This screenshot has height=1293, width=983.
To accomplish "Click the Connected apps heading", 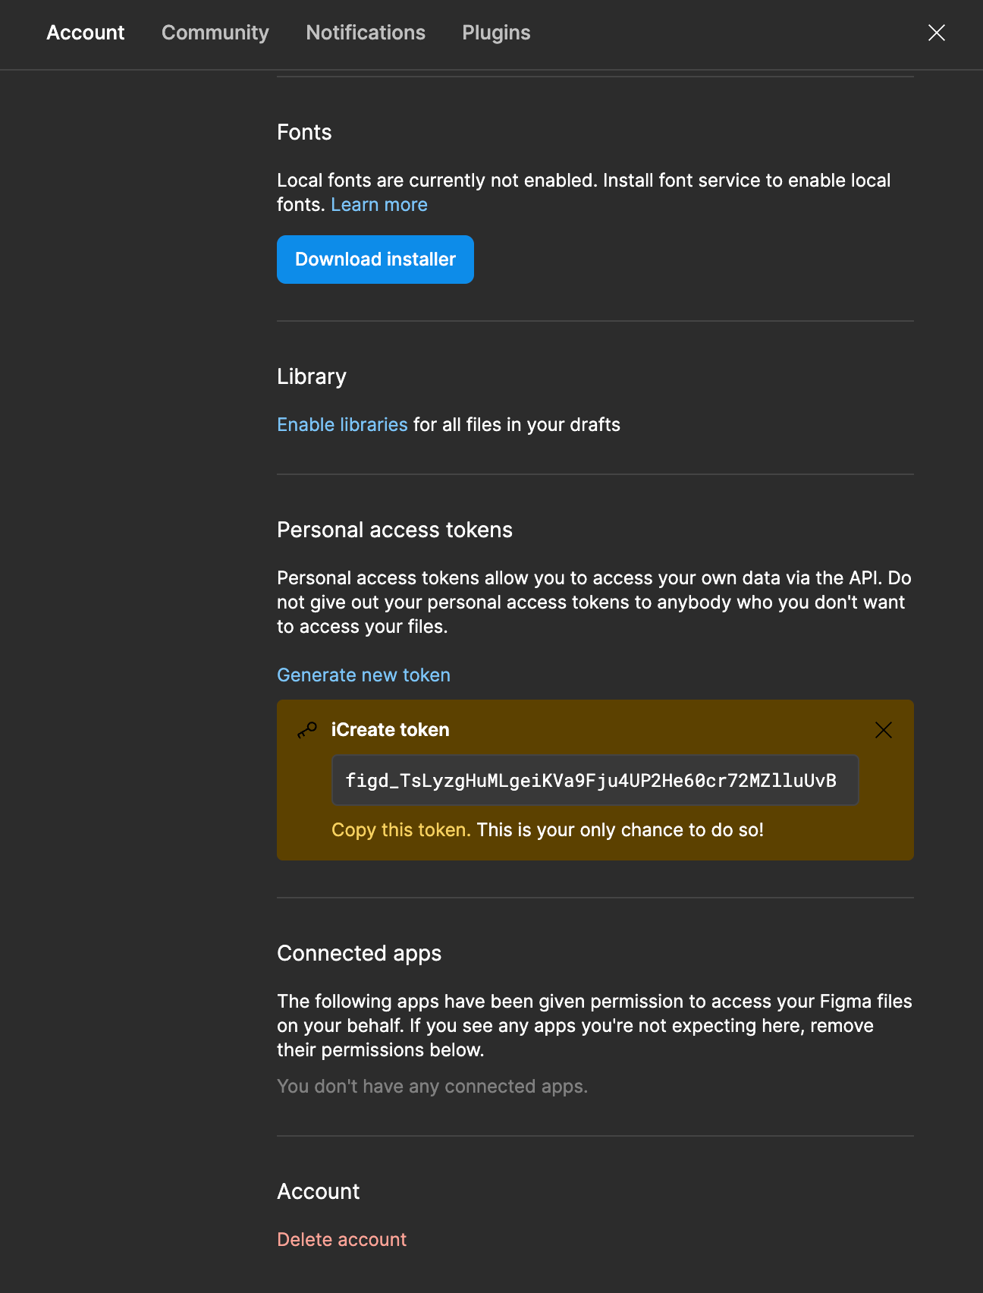I will point(359,953).
